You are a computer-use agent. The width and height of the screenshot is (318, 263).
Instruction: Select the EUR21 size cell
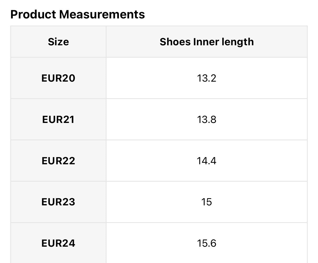coord(58,120)
